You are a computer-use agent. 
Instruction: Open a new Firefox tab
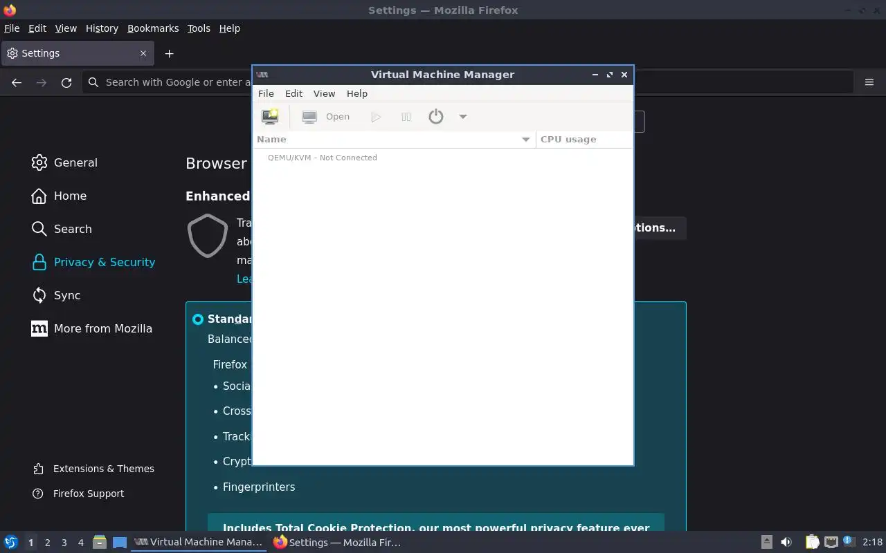(169, 53)
